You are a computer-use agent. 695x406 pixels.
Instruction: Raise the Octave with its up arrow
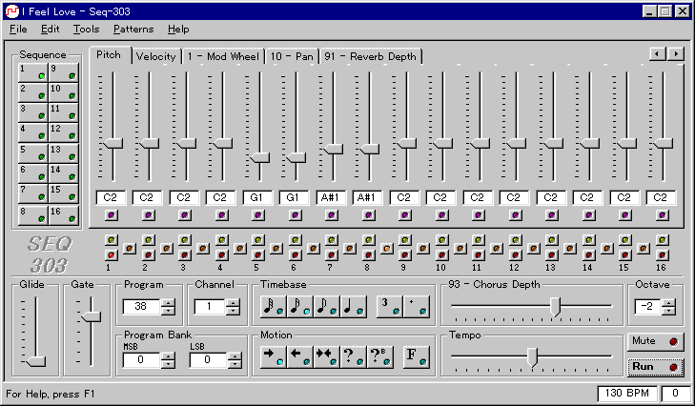(669, 303)
